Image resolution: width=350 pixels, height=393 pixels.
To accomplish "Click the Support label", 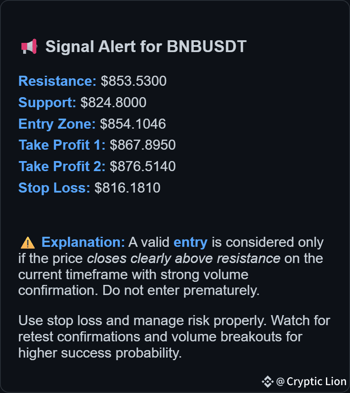I will coord(47,102).
